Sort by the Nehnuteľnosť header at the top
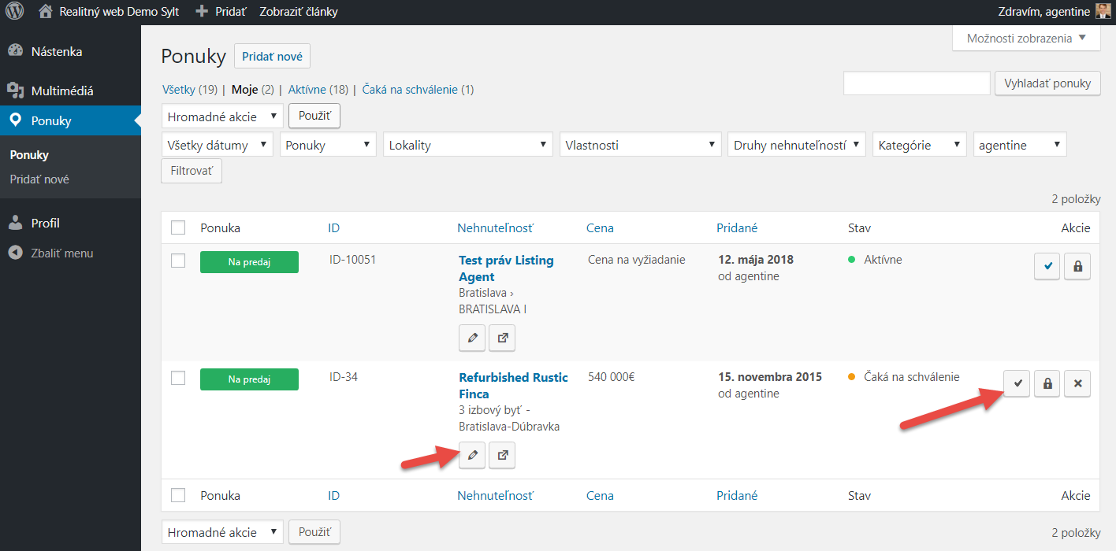This screenshot has height=551, width=1116. coord(495,227)
